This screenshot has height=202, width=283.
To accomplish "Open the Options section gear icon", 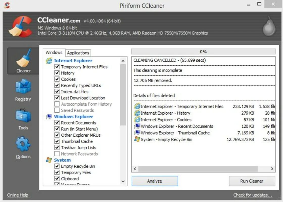I will [23, 144].
